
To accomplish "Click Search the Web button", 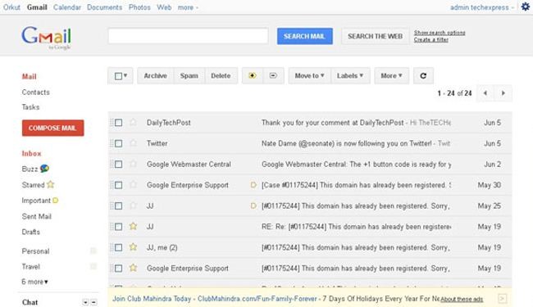I will click(x=375, y=36).
